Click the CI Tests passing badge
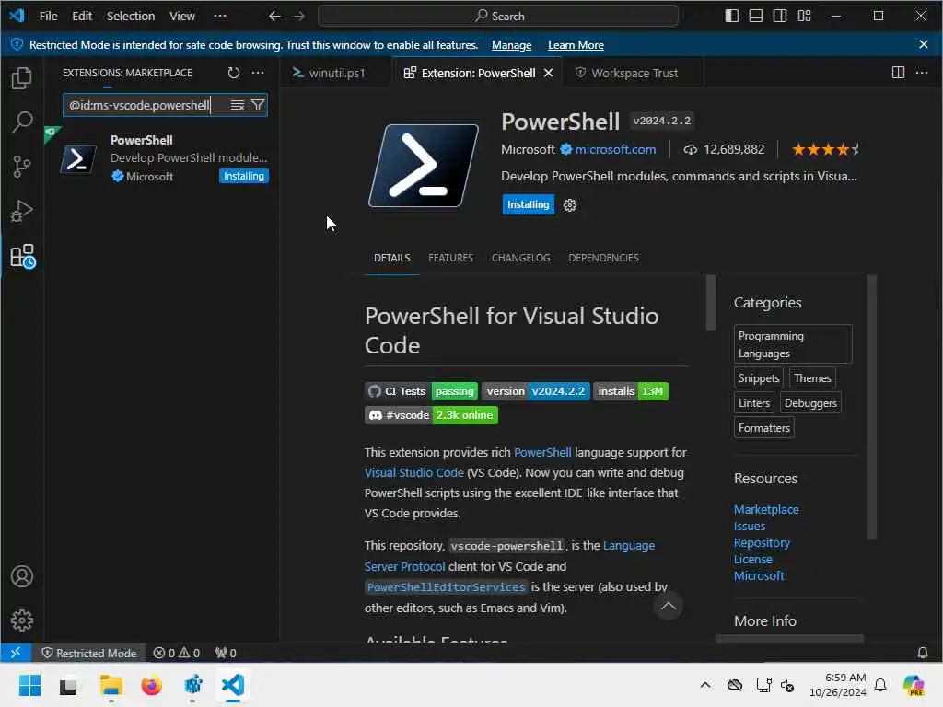This screenshot has width=943, height=707. 421,391
